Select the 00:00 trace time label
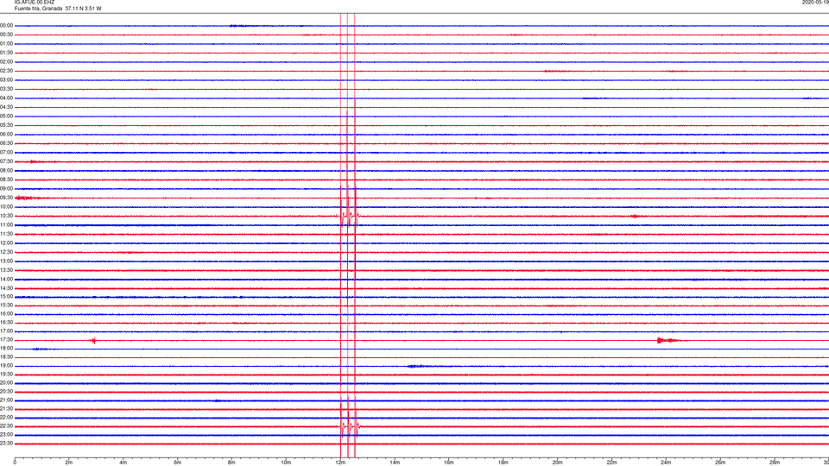Viewport: 829px width, 466px height. click(7, 25)
